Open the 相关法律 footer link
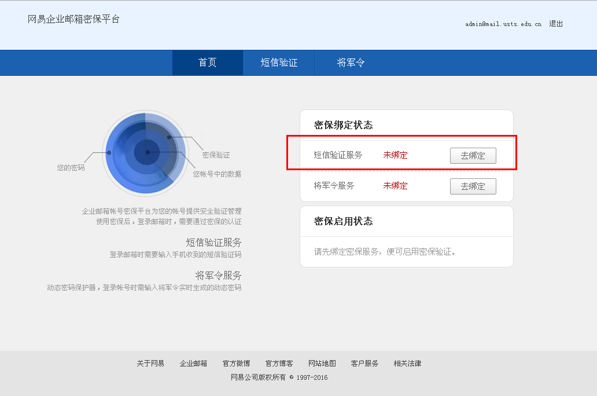The image size is (597, 396). click(x=407, y=364)
